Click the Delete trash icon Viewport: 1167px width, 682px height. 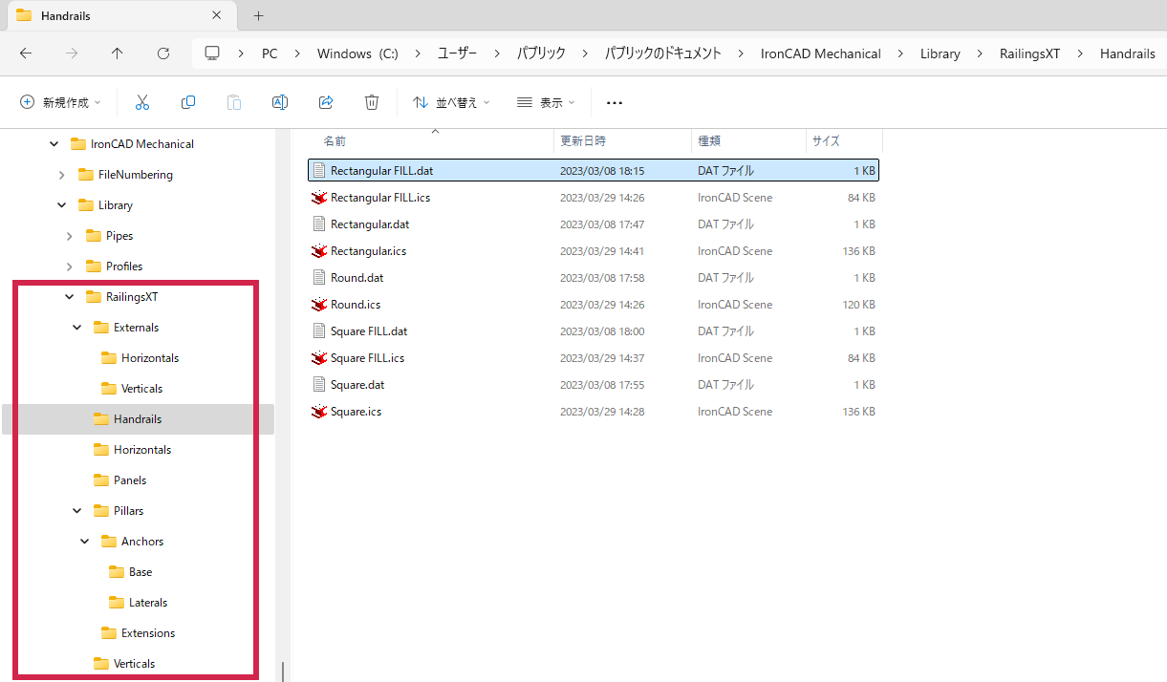click(372, 102)
